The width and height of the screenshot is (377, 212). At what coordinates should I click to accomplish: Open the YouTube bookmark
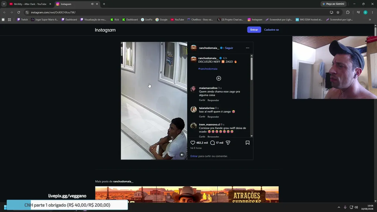(x=177, y=20)
